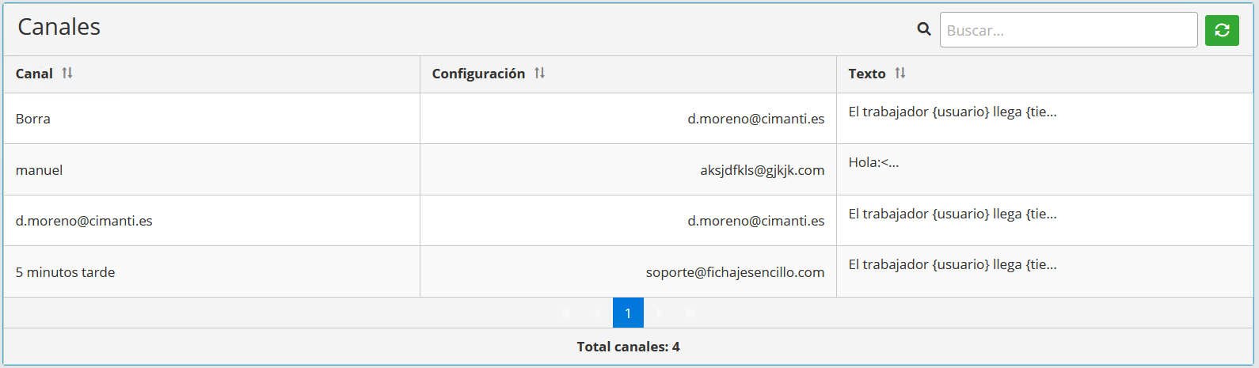Select page 1 in the paginator
Screen dimensions: 1259x368
628,313
